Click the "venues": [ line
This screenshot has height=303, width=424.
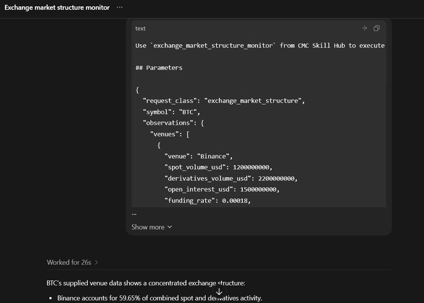click(x=170, y=134)
